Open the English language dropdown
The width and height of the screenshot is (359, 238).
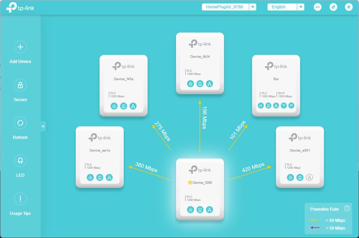pos(300,7)
